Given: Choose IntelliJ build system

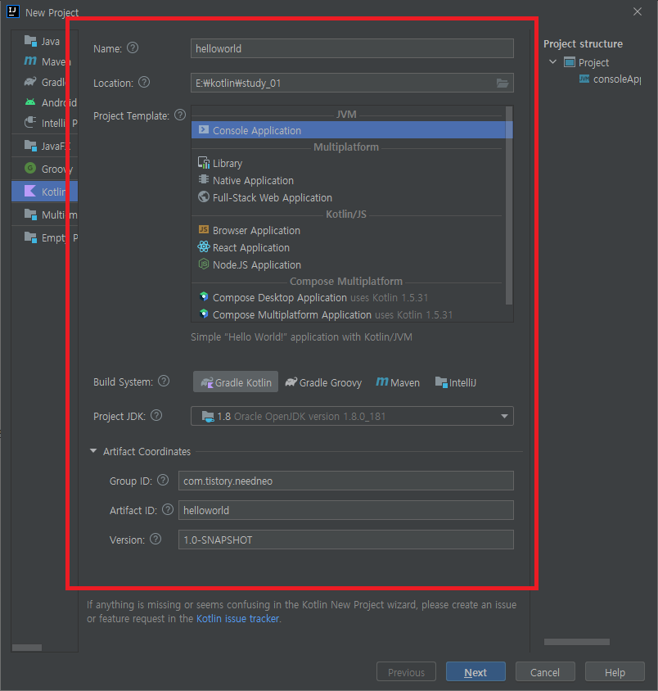Looking at the screenshot, I should point(455,382).
